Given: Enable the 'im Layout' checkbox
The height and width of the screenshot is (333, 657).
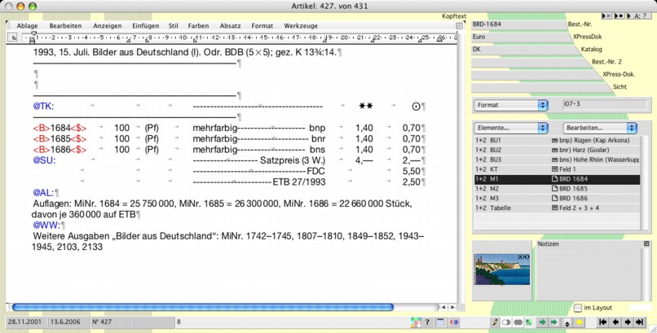Looking at the screenshot, I should click(x=578, y=308).
